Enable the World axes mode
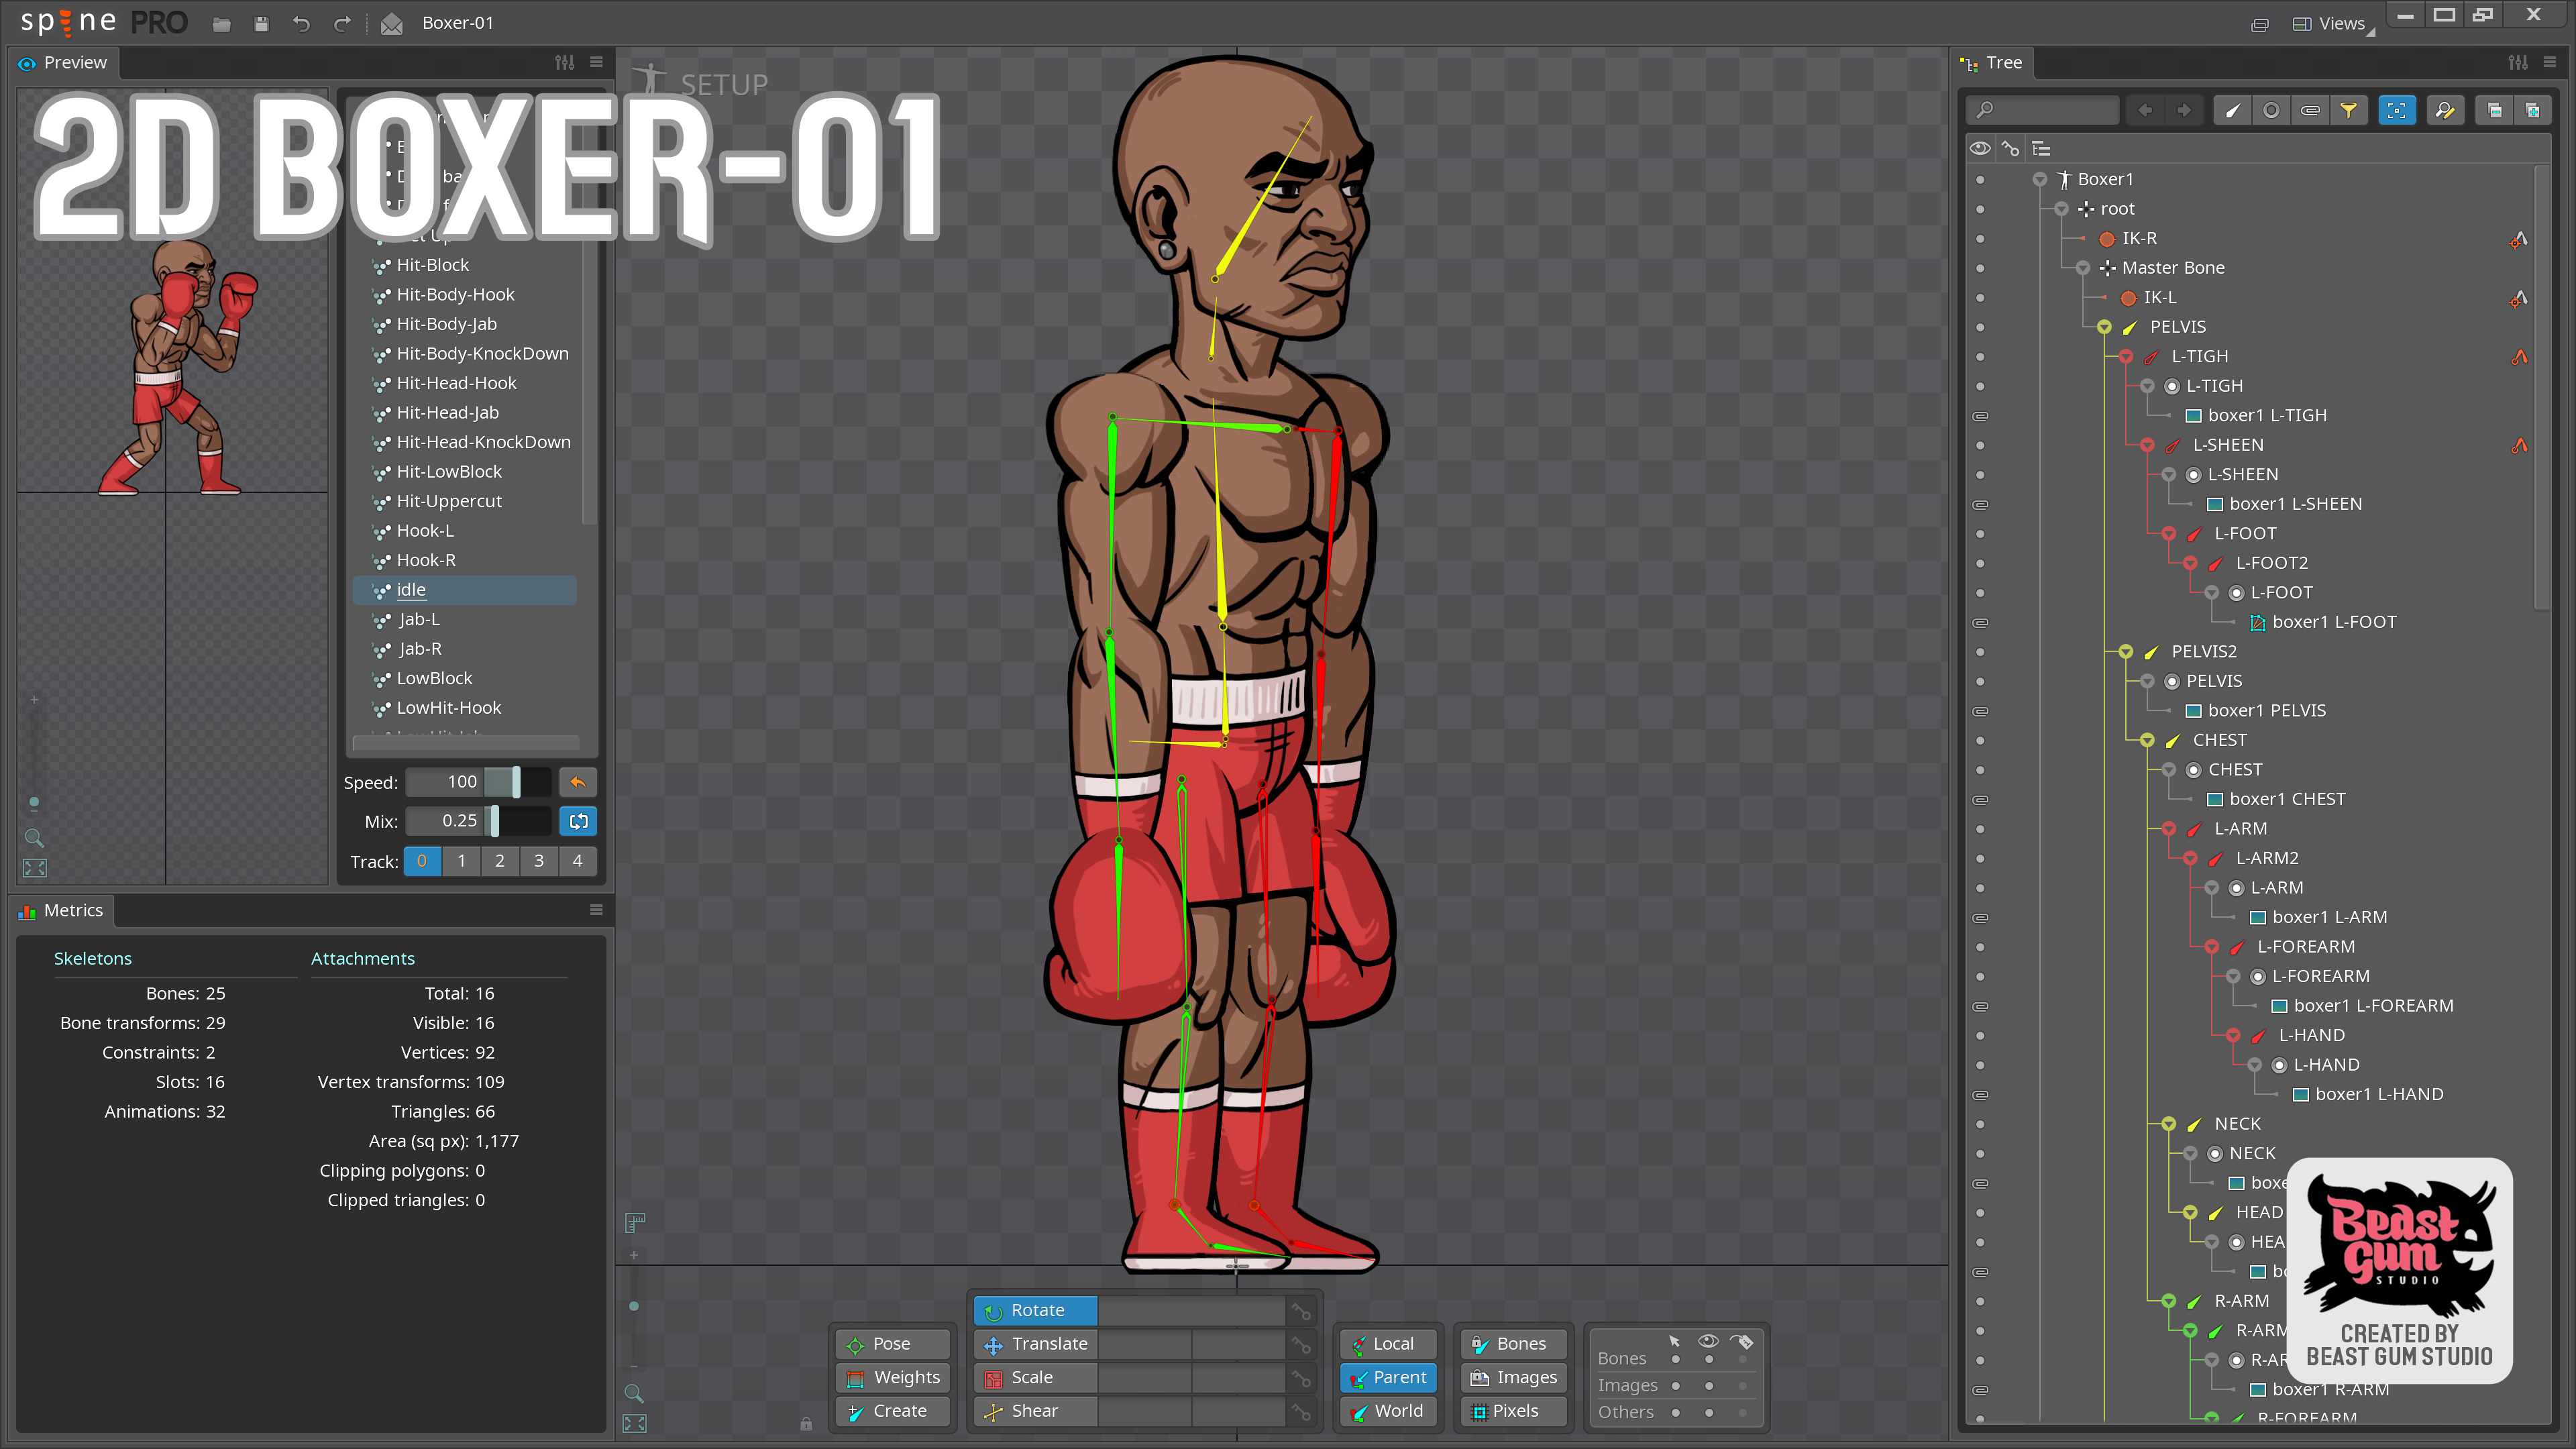The height and width of the screenshot is (1449, 2576). pyautogui.click(x=1388, y=1410)
